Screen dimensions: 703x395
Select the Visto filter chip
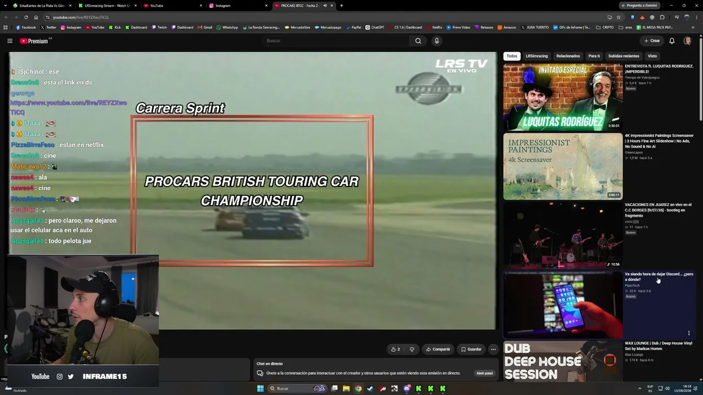pyautogui.click(x=652, y=56)
